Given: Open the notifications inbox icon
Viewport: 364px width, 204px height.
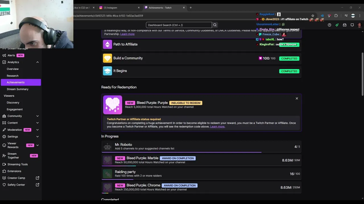Looking at the screenshot, I should [345, 25].
